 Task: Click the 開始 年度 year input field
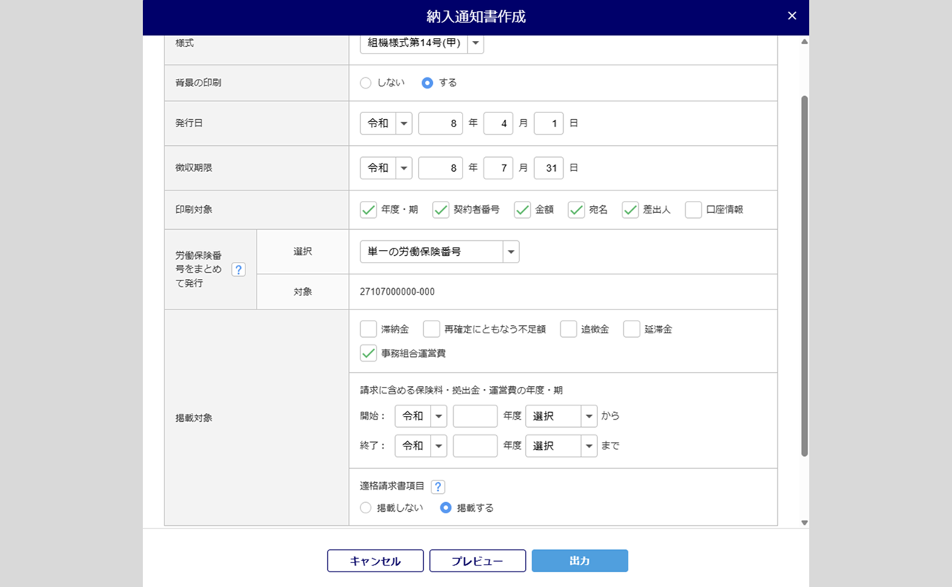(475, 417)
